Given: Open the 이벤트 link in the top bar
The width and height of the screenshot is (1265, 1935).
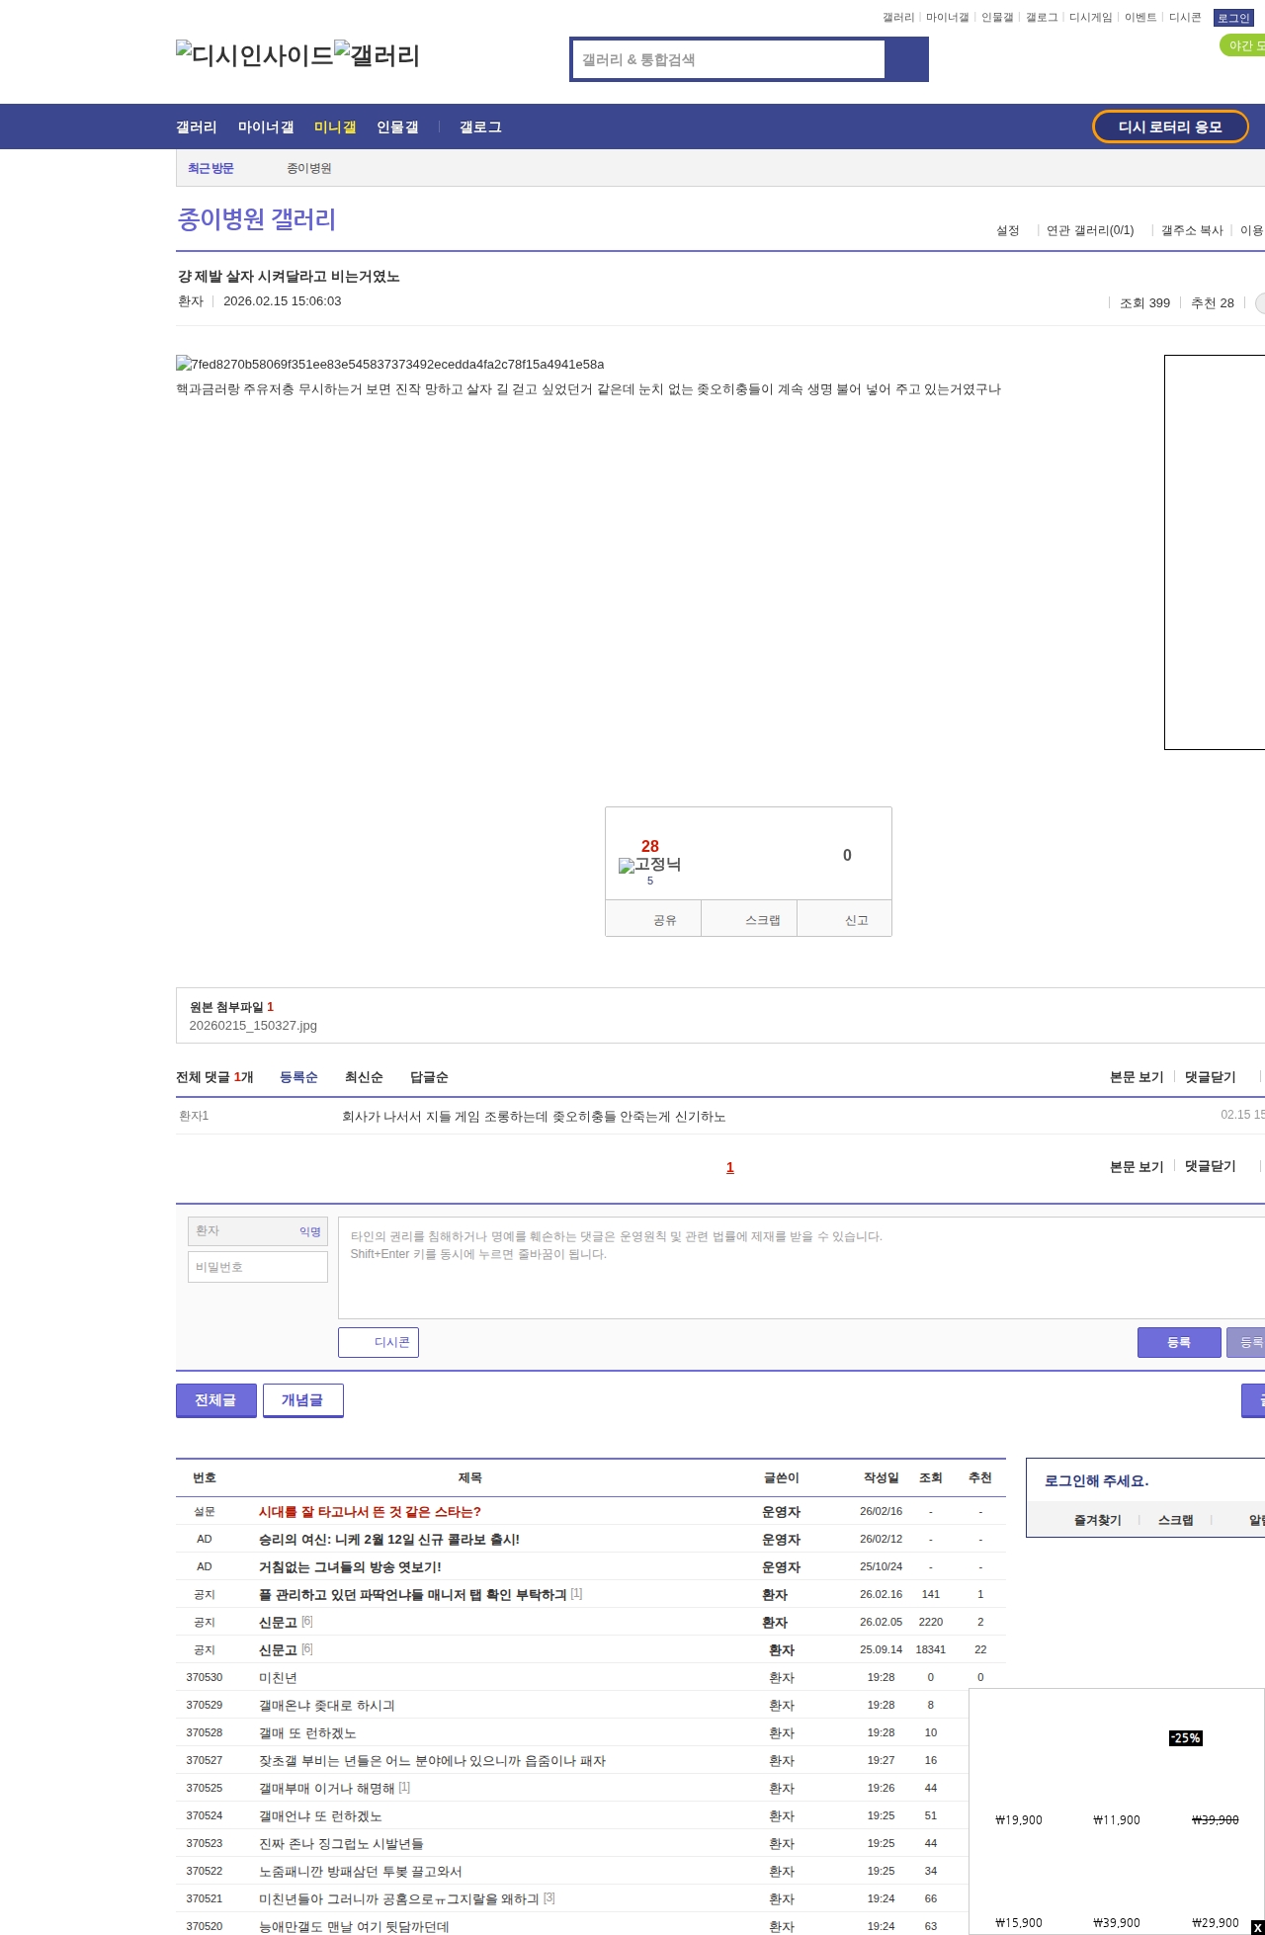Looking at the screenshot, I should pos(1140,18).
